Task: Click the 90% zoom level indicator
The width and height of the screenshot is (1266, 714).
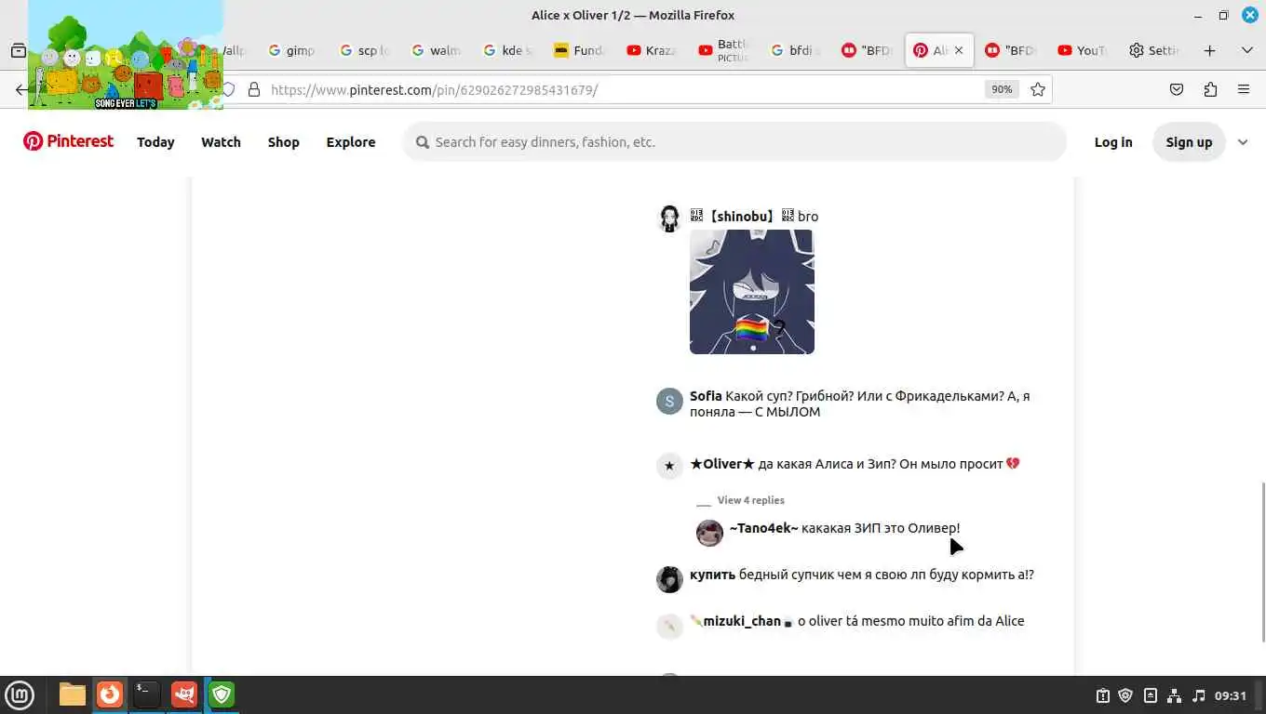Action: [1002, 89]
